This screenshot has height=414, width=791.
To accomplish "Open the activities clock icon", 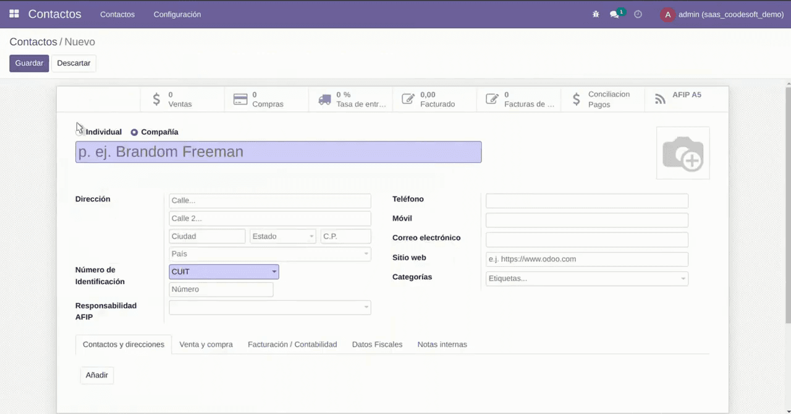I will 638,14.
